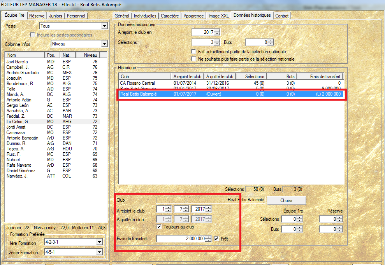The height and width of the screenshot is (265, 385).
Task: Select the CA Rosario Central history row
Action: coord(231,83)
